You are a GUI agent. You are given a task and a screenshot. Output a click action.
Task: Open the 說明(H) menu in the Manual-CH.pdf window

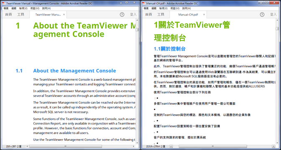click(x=186, y=8)
